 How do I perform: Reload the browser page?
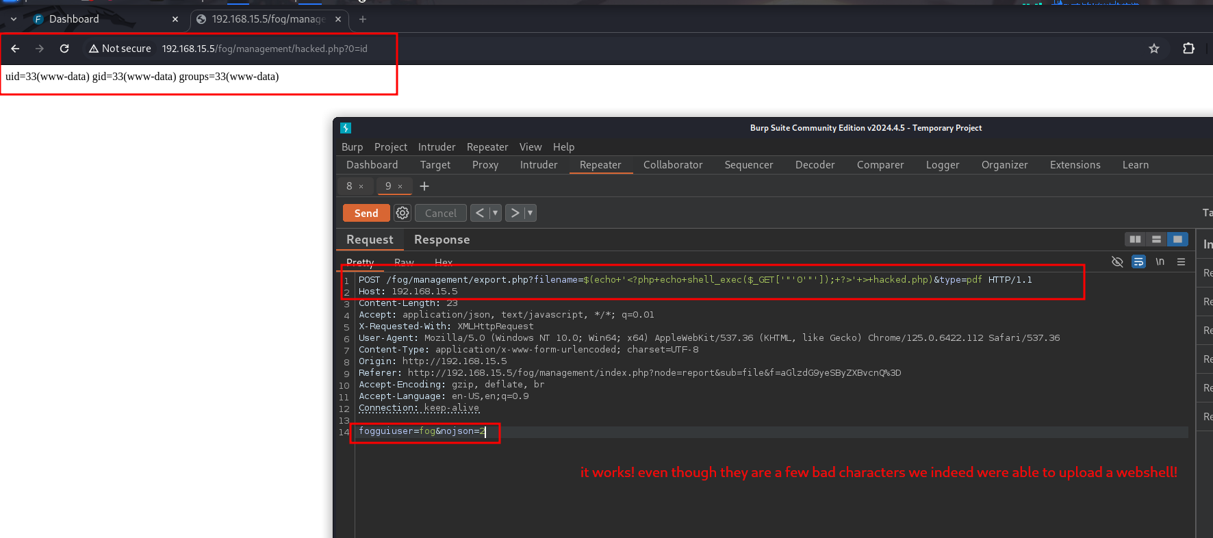tap(64, 49)
